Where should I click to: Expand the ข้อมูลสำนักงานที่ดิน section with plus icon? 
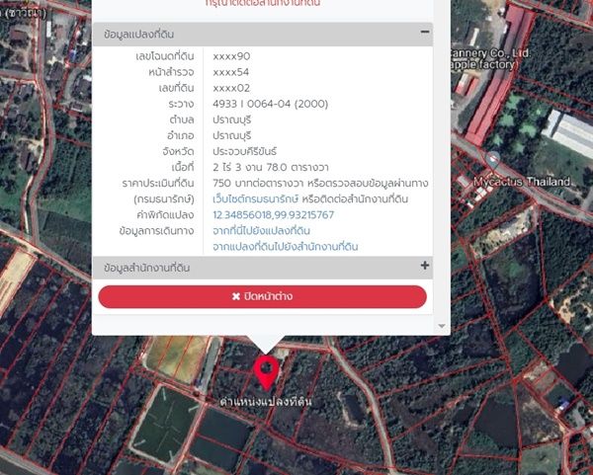[x=424, y=266]
